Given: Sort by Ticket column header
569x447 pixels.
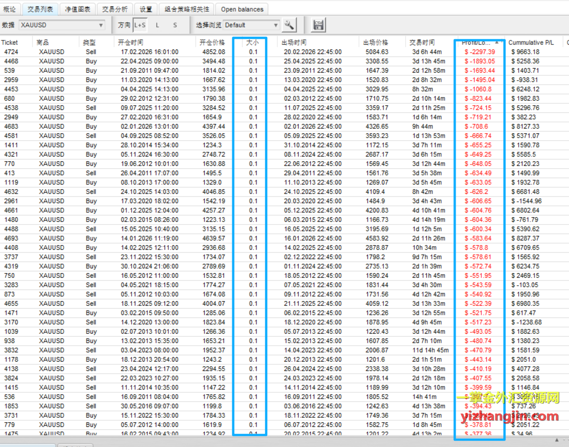Looking at the screenshot, I should [x=9, y=42].
